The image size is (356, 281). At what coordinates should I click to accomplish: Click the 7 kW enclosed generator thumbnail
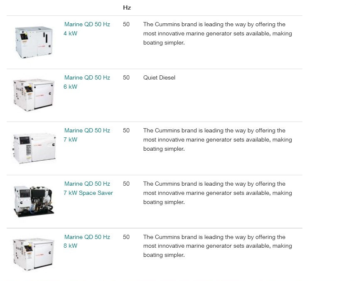[x=34, y=149]
